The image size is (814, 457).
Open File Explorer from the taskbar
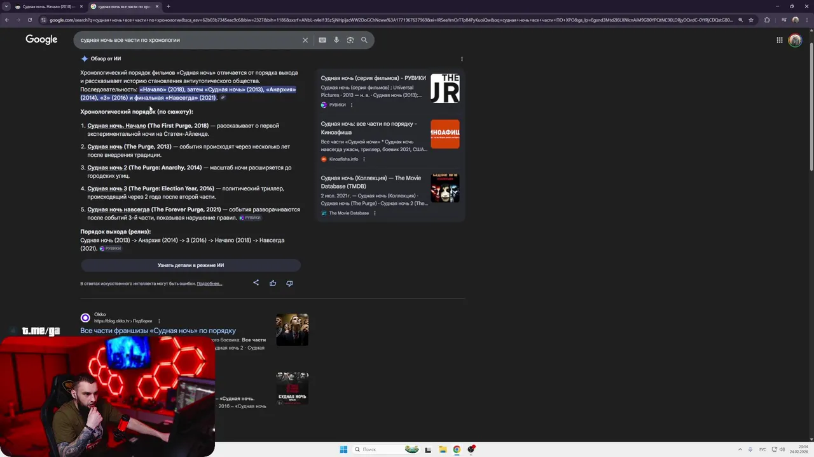443,449
